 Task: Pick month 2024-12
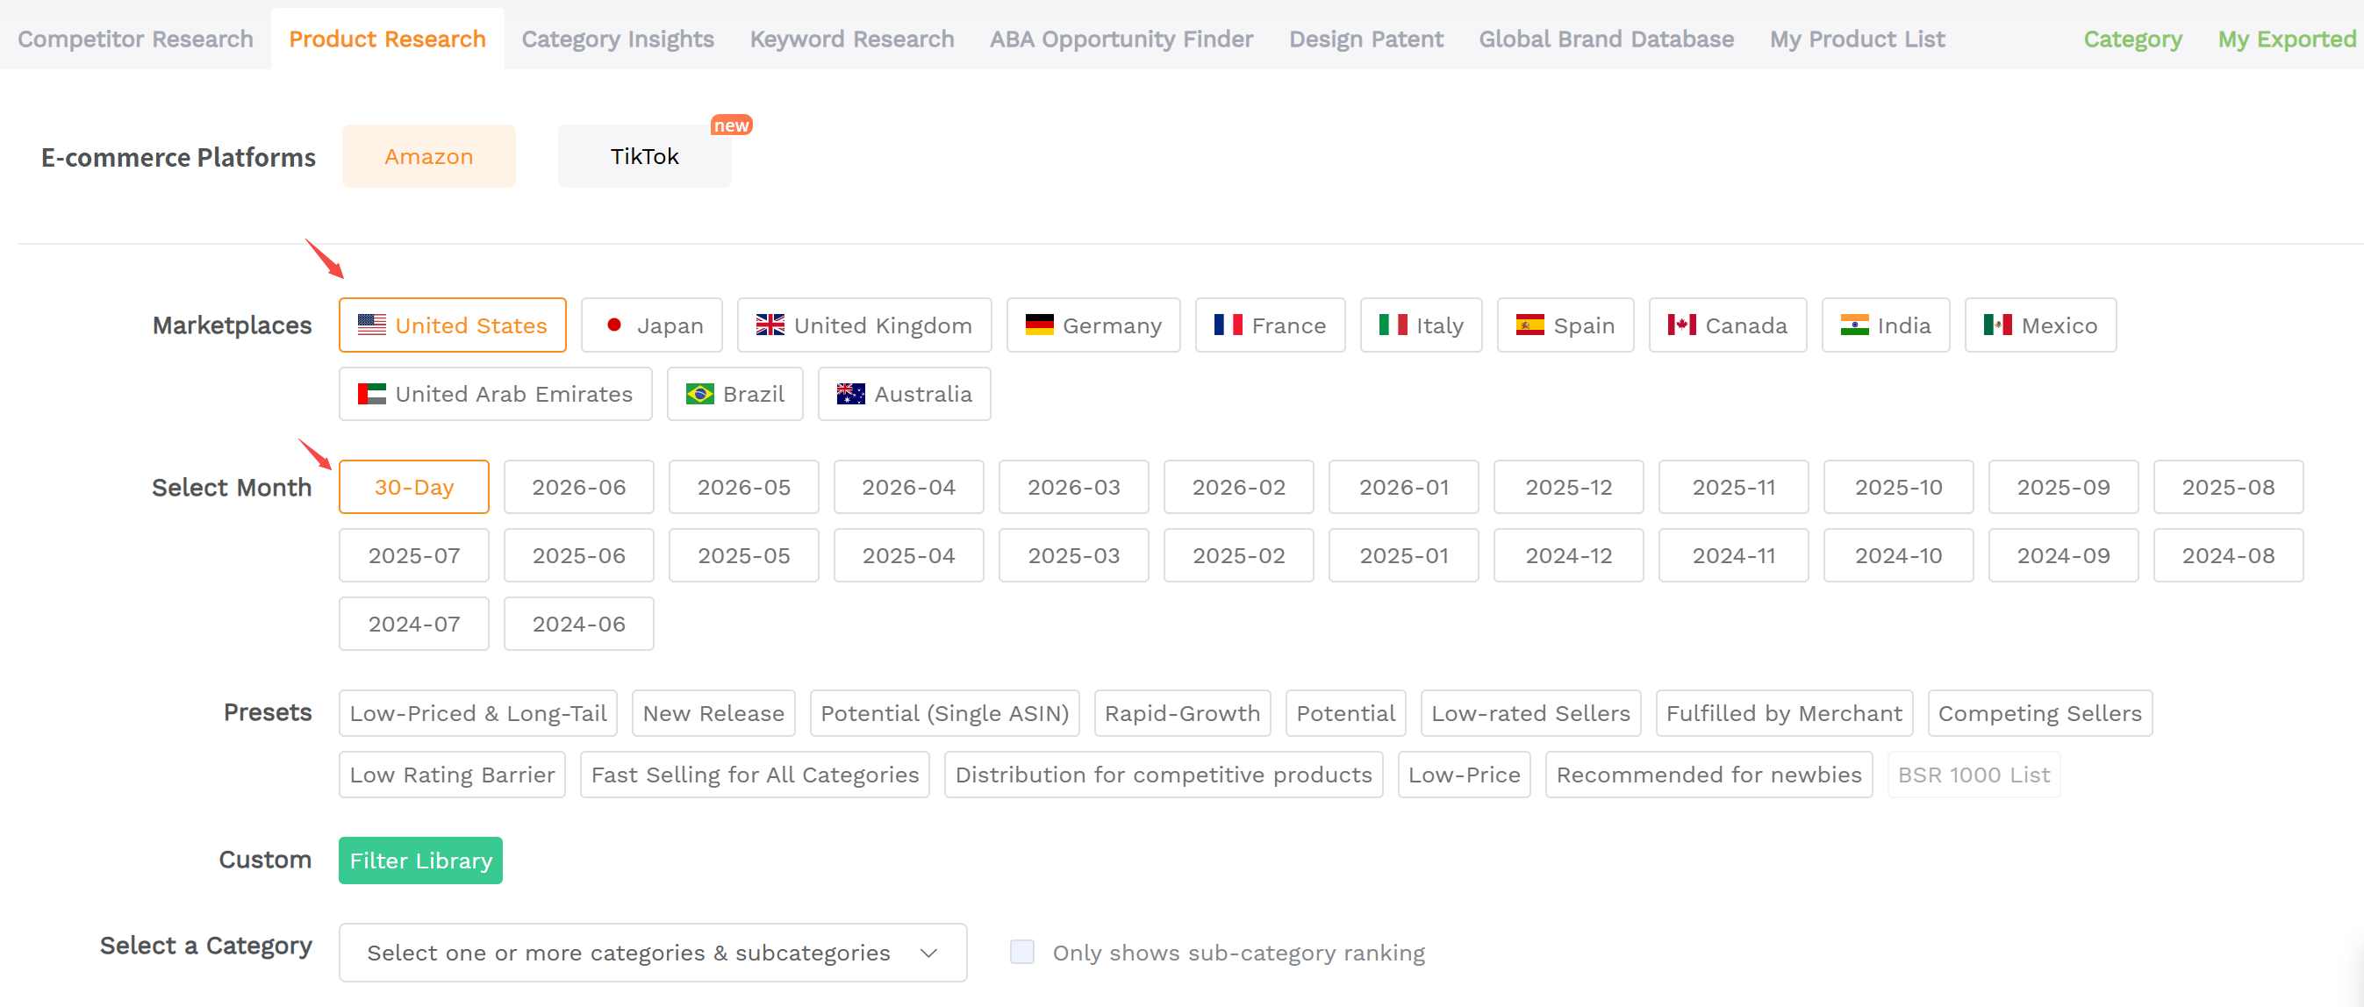[1568, 556]
